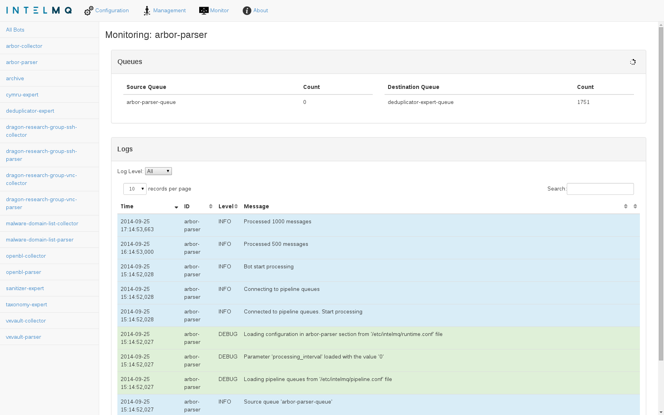The image size is (664, 415).
Task: Click deduplicator-expert-queue destination cell
Action: (421, 102)
